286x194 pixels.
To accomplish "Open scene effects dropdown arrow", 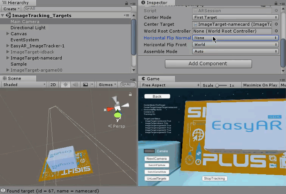I will coord(92,84).
